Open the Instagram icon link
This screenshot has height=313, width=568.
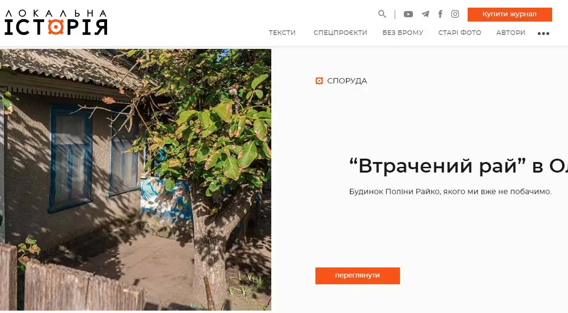coord(455,14)
